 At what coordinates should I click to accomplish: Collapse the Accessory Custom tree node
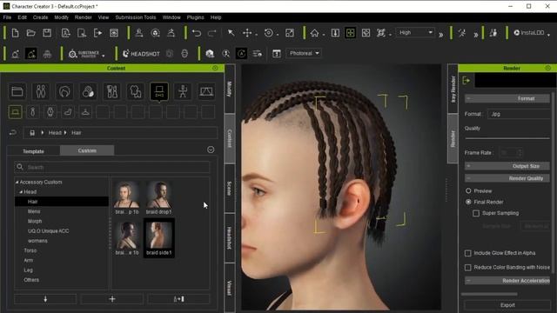[x=17, y=182]
